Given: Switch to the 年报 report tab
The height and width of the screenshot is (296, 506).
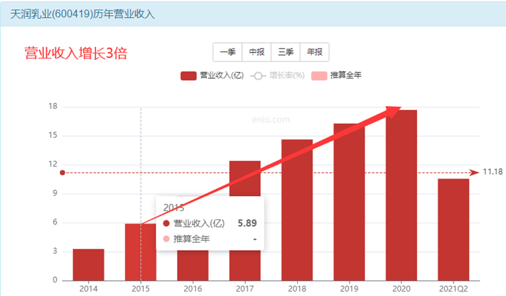Looking at the screenshot, I should 315,52.
